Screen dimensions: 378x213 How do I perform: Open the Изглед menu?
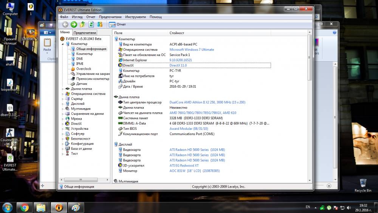pyautogui.click(x=77, y=17)
